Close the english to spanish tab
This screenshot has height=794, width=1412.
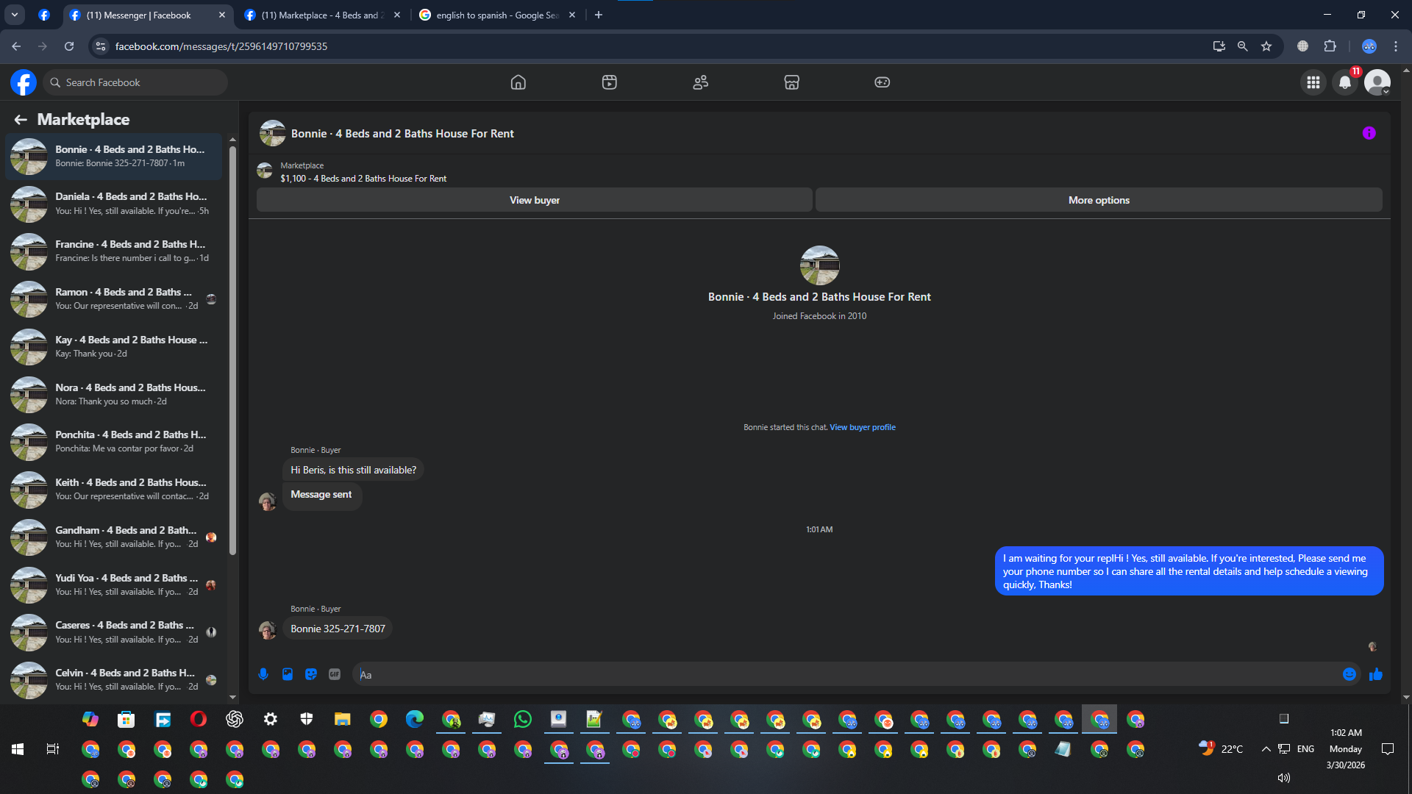pyautogui.click(x=572, y=15)
